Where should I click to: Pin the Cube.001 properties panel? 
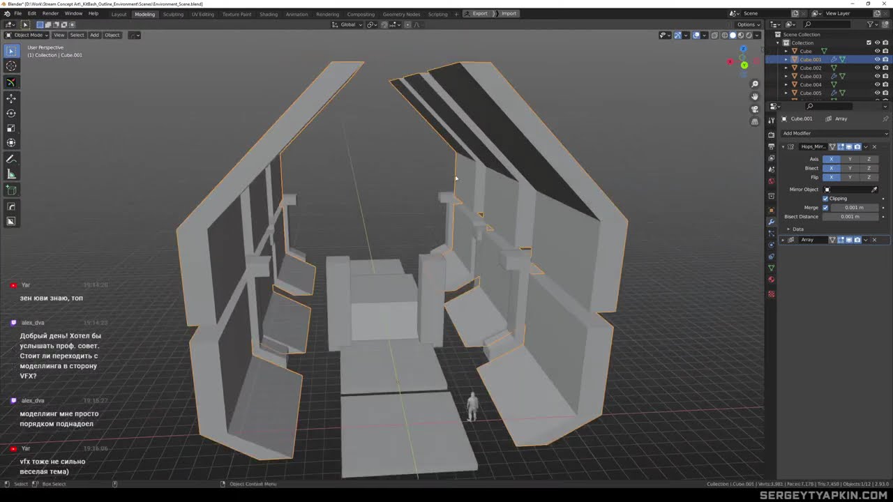(x=885, y=119)
